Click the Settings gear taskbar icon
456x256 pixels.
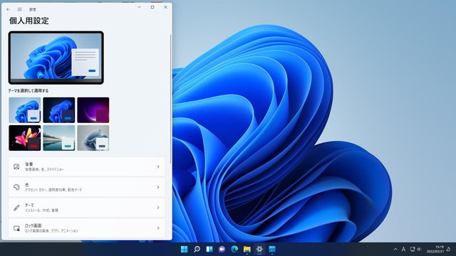point(259,249)
